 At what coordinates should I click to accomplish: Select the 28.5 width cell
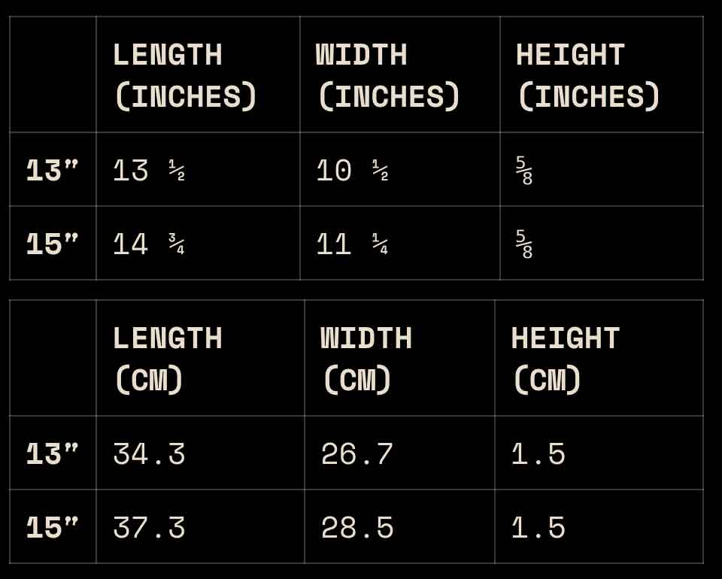point(356,528)
